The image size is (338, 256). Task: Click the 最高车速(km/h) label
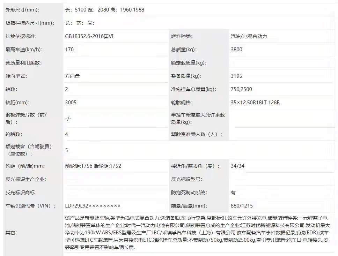tap(24, 50)
